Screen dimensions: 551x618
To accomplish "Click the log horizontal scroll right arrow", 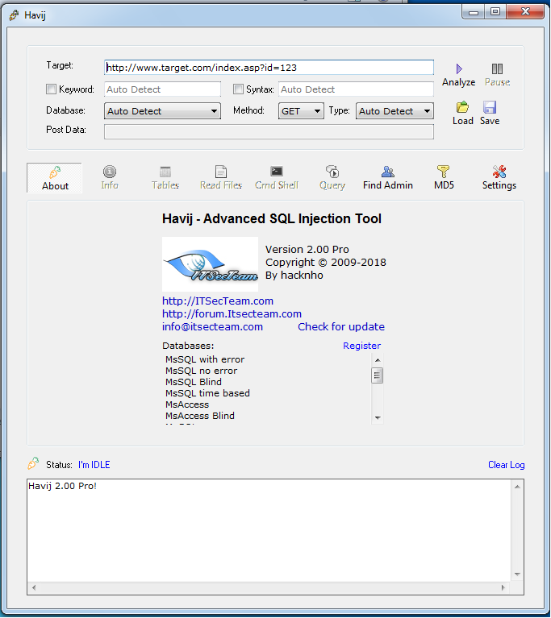I will point(503,587).
